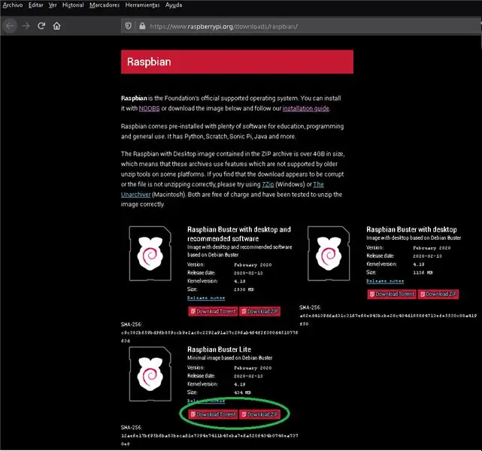Open the Herramientas menu
482x451 pixels.
pos(142,5)
